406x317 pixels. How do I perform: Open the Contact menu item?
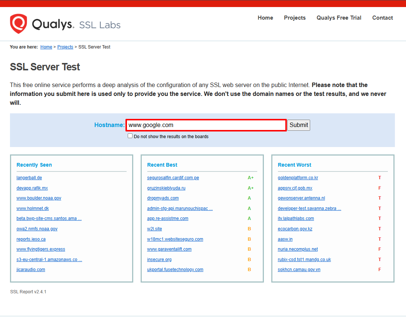[x=382, y=18]
